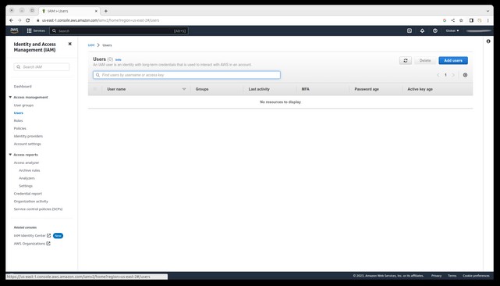Screen dimensions: 500x286
Task: Open Analyzers page
Action: pos(27,178)
